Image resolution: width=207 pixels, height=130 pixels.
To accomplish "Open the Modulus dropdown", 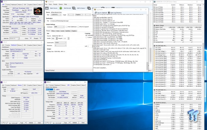I will tap(60, 45).
